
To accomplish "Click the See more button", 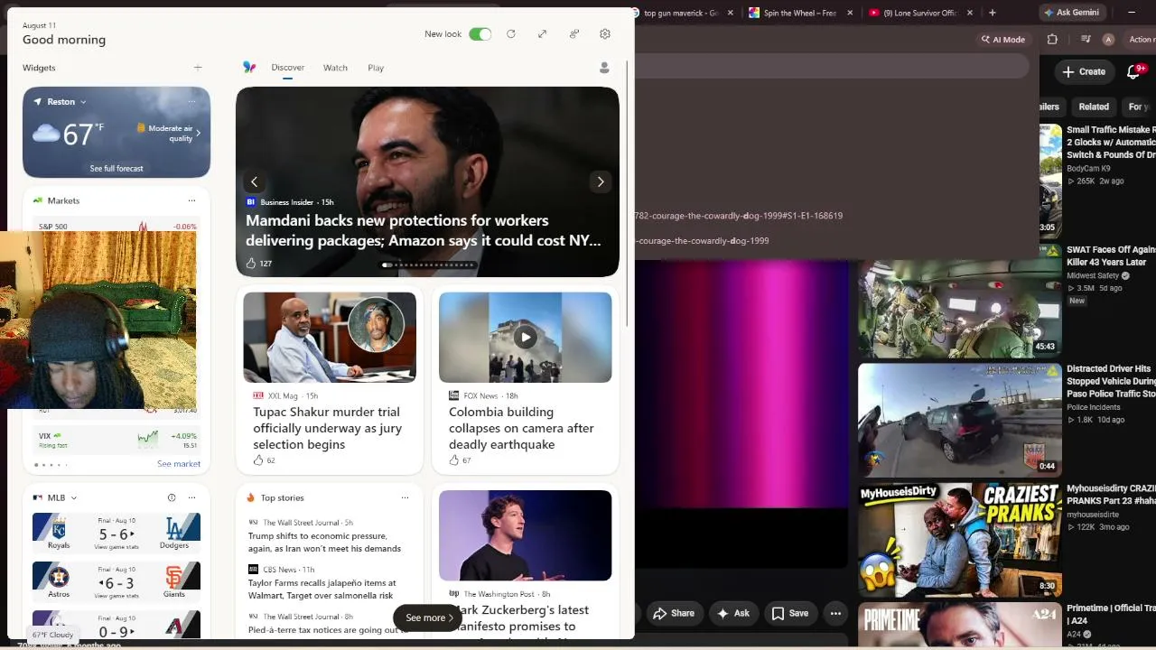I will click(x=428, y=617).
